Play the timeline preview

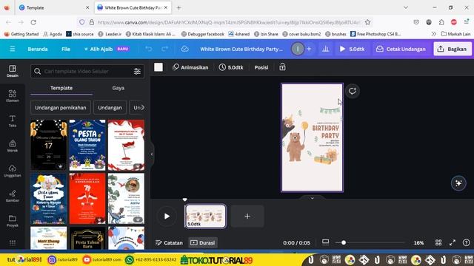(x=167, y=216)
